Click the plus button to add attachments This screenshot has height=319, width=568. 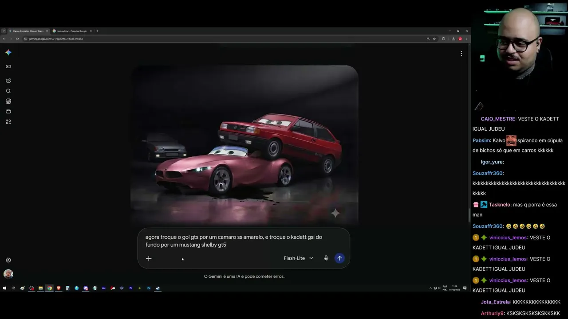tap(149, 258)
